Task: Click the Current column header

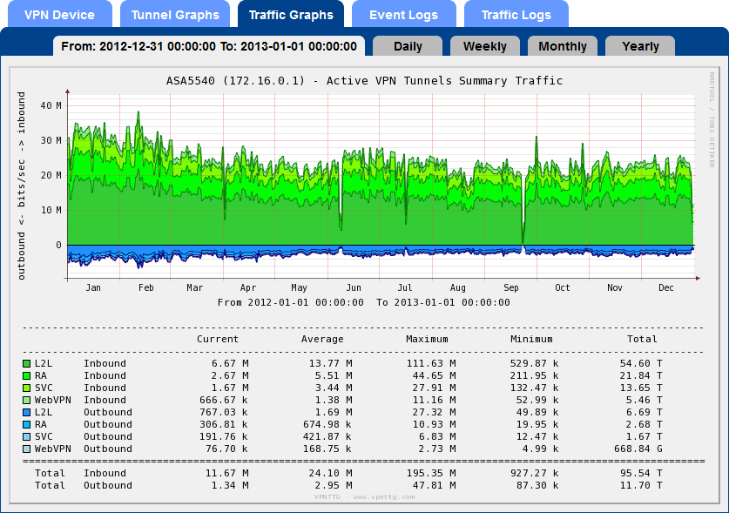Action: click(218, 339)
